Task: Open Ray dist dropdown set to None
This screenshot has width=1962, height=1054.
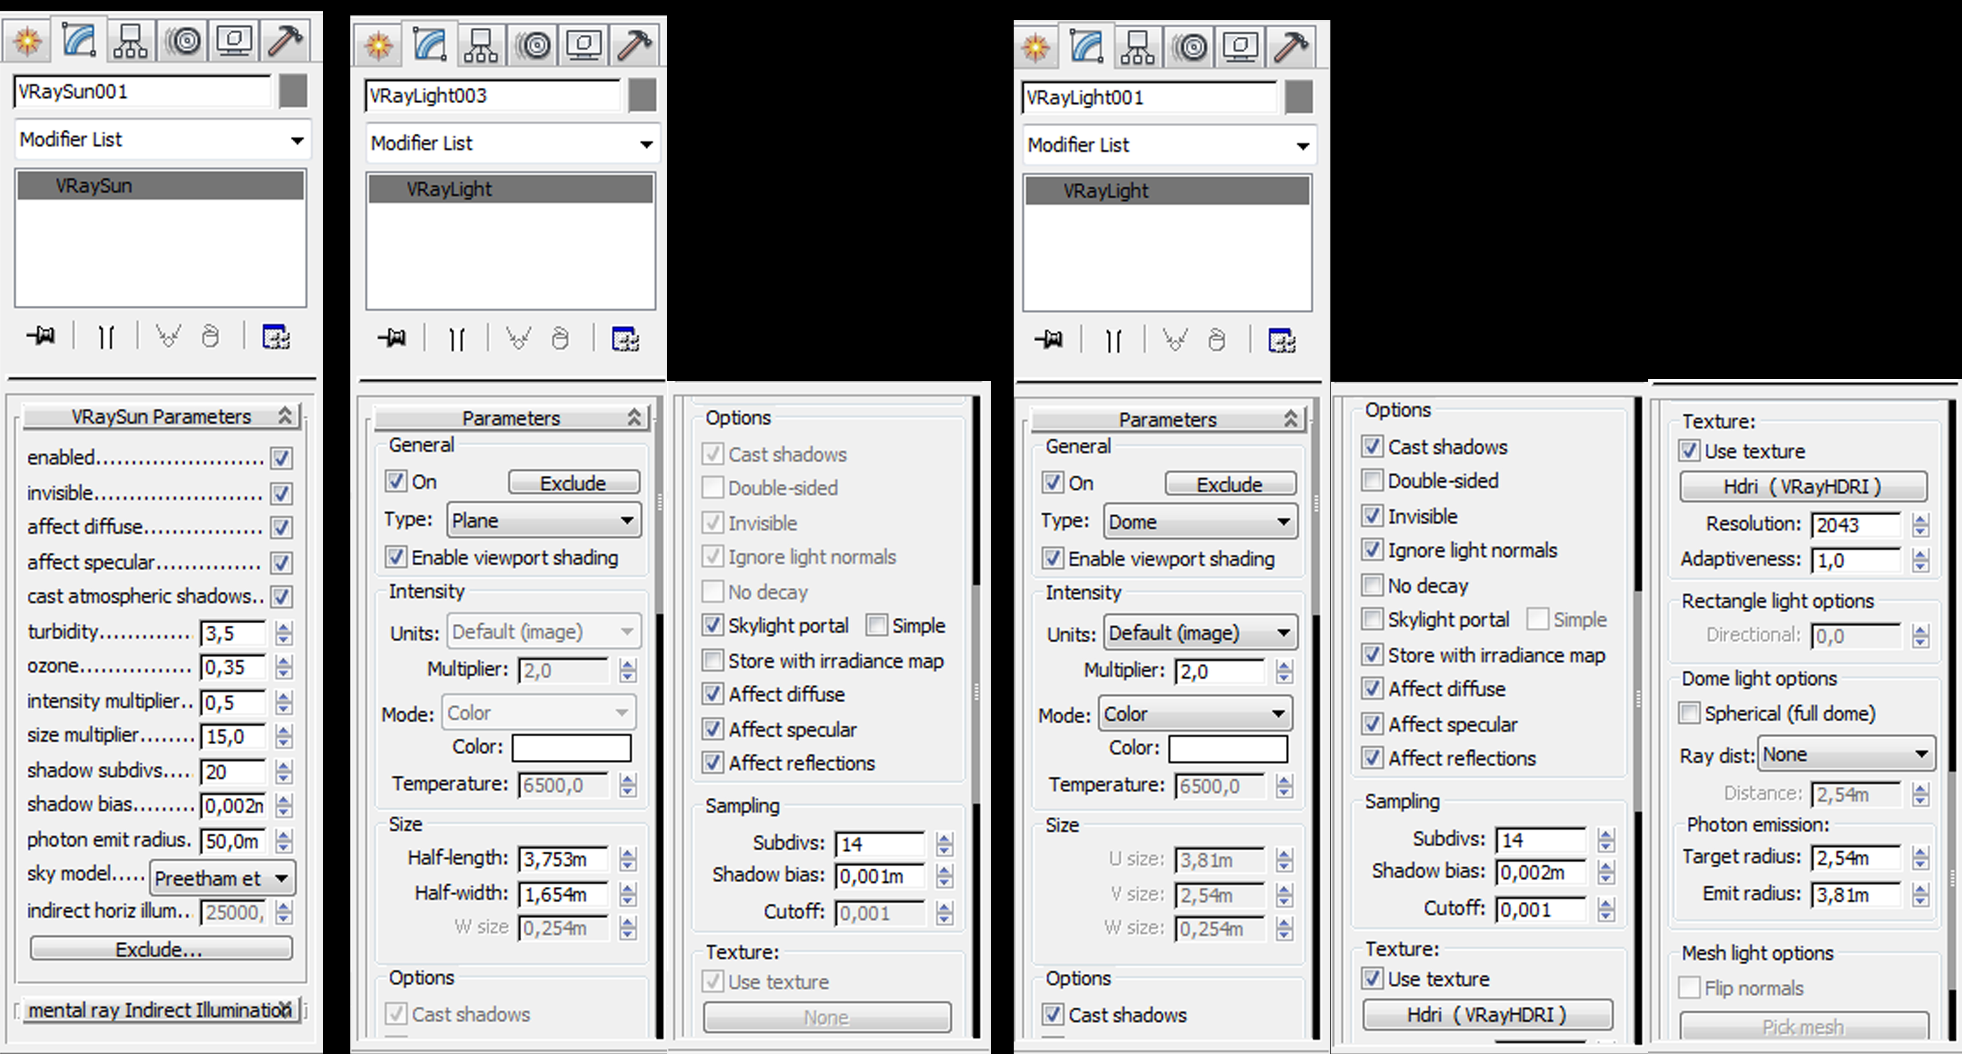Action: point(1845,755)
